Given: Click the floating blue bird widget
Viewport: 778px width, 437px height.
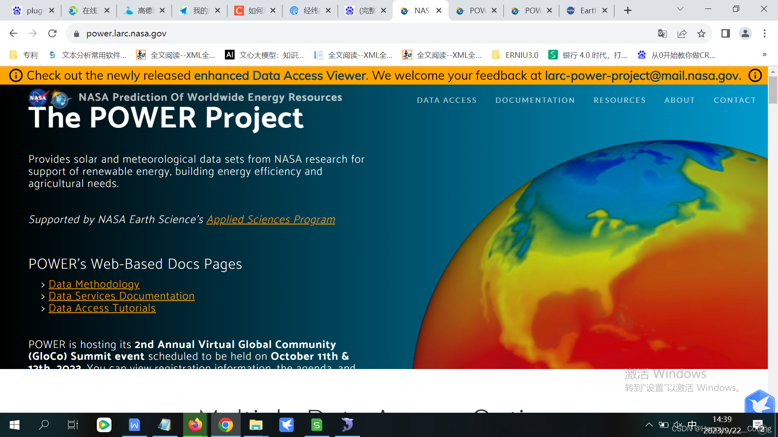Looking at the screenshot, I should (x=760, y=403).
